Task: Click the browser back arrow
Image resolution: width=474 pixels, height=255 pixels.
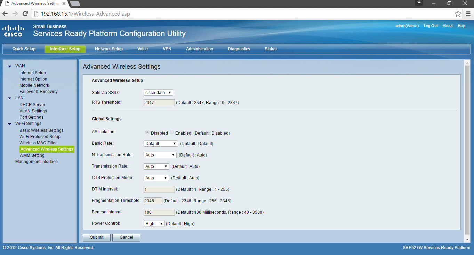Action: pos(5,14)
